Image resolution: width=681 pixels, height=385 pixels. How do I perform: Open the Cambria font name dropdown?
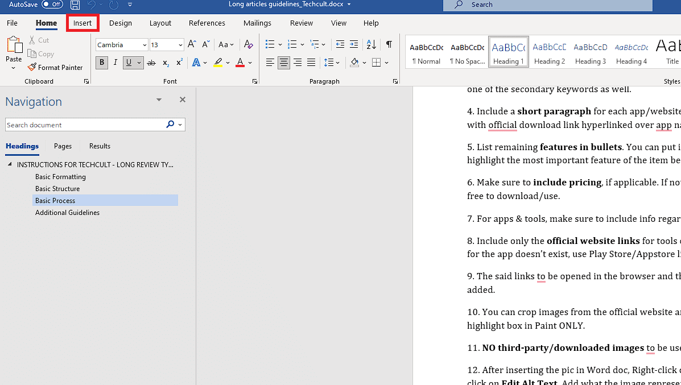(145, 45)
